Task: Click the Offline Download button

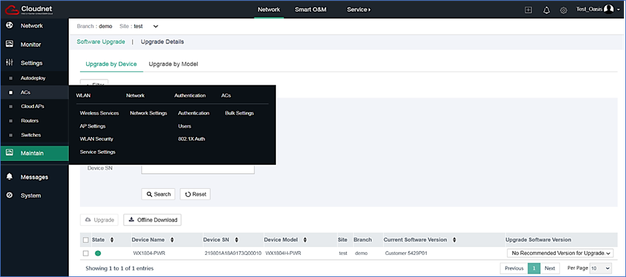Action: click(152, 220)
